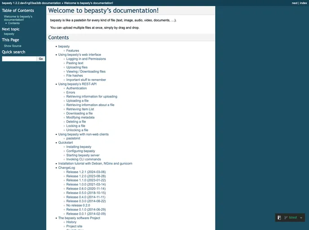This screenshot has height=230, width=309.
Task: Open the 'Authentication' link
Action: [x=76, y=88]
